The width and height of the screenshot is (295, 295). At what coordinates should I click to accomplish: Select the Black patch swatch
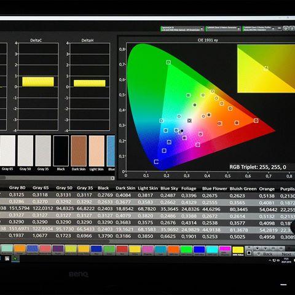(61, 151)
